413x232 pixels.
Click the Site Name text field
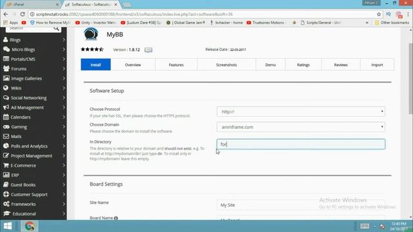301,205
